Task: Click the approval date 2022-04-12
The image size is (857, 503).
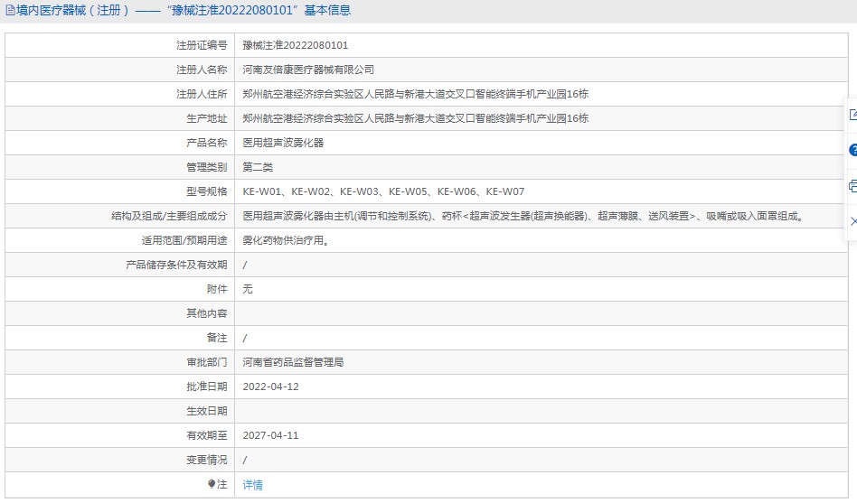Action: [270, 387]
